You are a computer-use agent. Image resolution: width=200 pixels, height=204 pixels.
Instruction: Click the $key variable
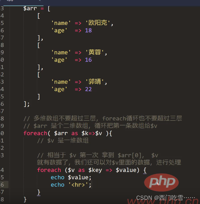(x=95, y=170)
